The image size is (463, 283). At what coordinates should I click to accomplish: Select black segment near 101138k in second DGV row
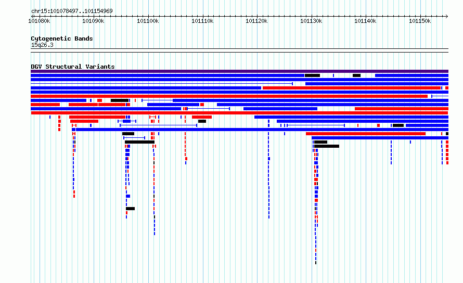click(x=357, y=75)
